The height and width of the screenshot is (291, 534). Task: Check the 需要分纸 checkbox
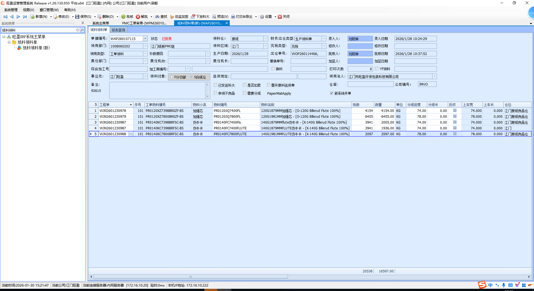(244, 93)
